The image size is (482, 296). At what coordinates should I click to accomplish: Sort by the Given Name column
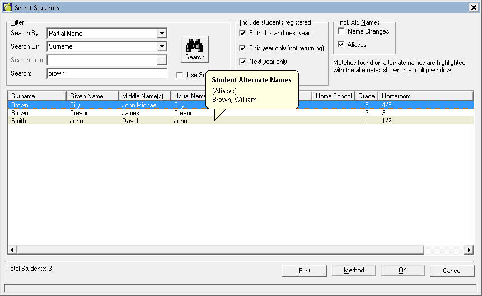tap(92, 96)
